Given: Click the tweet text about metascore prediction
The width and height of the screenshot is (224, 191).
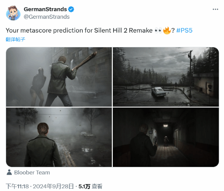Looking at the screenshot, I should [79, 31].
